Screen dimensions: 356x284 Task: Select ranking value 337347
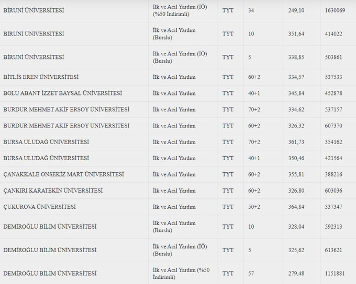pyautogui.click(x=333, y=207)
